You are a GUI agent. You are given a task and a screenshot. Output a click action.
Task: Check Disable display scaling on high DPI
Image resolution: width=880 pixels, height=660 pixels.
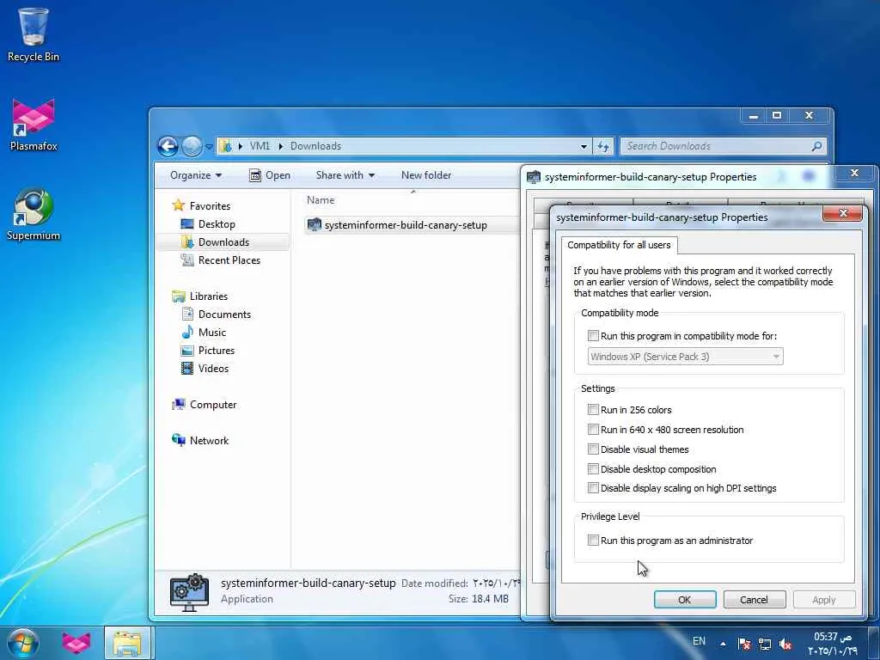click(x=593, y=488)
